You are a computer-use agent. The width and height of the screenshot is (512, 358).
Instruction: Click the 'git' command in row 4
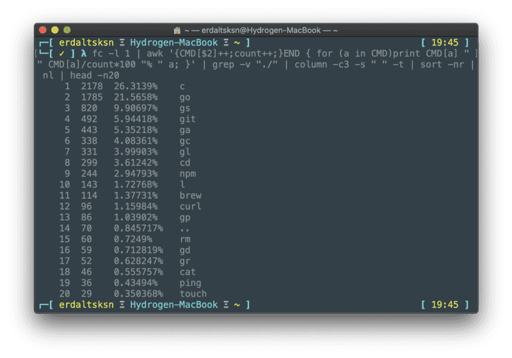pos(188,119)
